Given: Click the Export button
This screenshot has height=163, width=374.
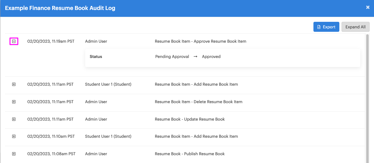Looking at the screenshot, I should tap(326, 27).
